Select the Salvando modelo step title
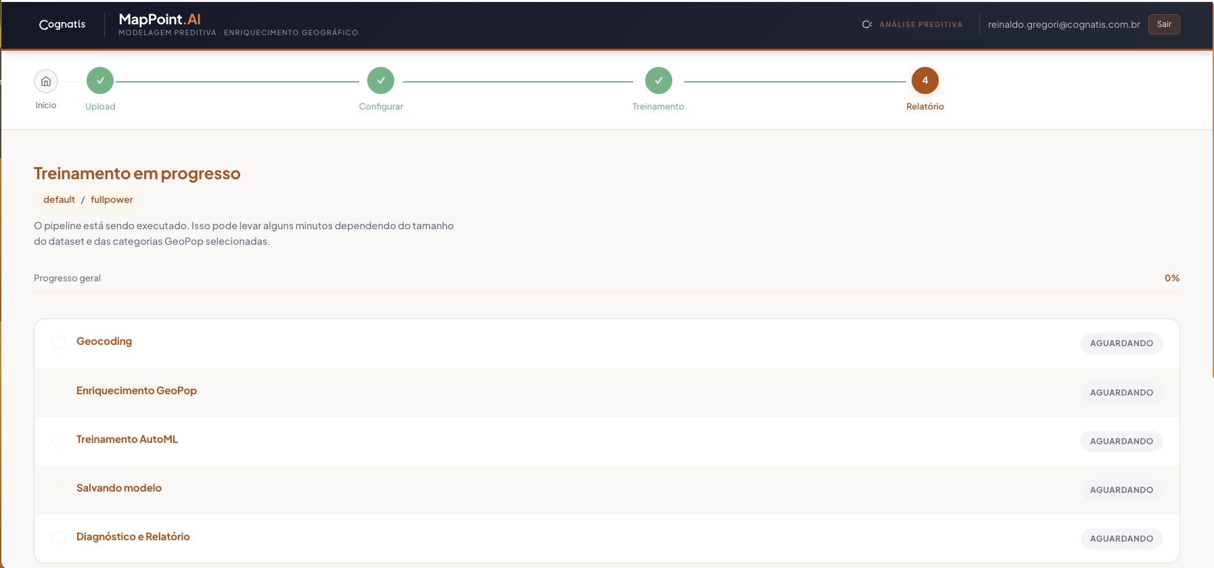The height and width of the screenshot is (568, 1214). pyautogui.click(x=119, y=488)
